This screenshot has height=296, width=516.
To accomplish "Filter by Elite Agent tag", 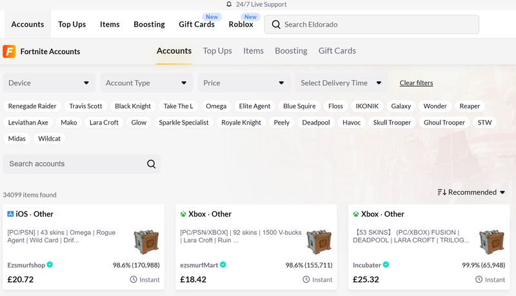I will pyautogui.click(x=254, y=106).
